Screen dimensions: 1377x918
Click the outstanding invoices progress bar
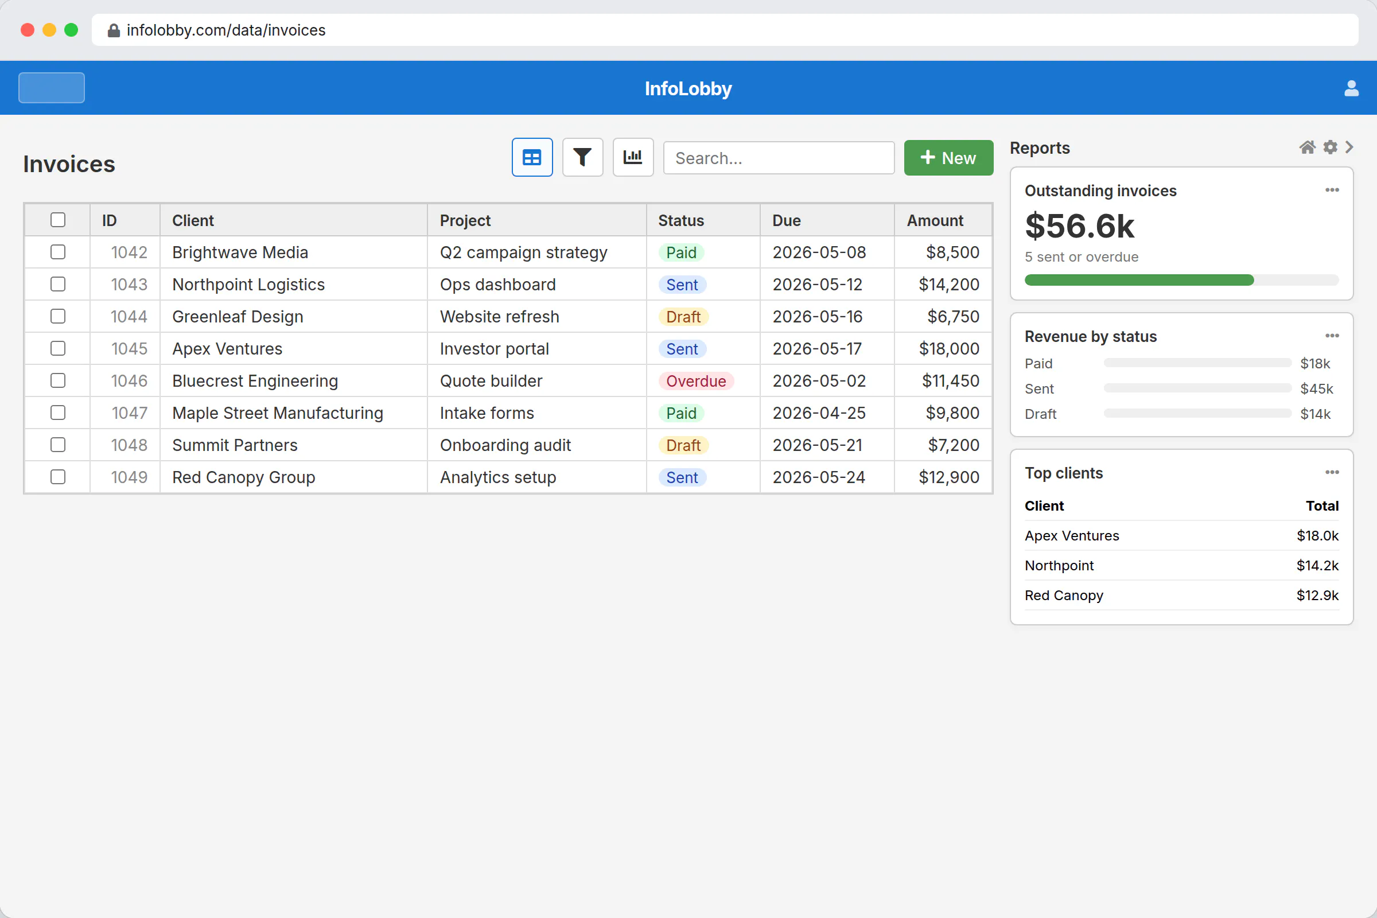click(x=1181, y=280)
